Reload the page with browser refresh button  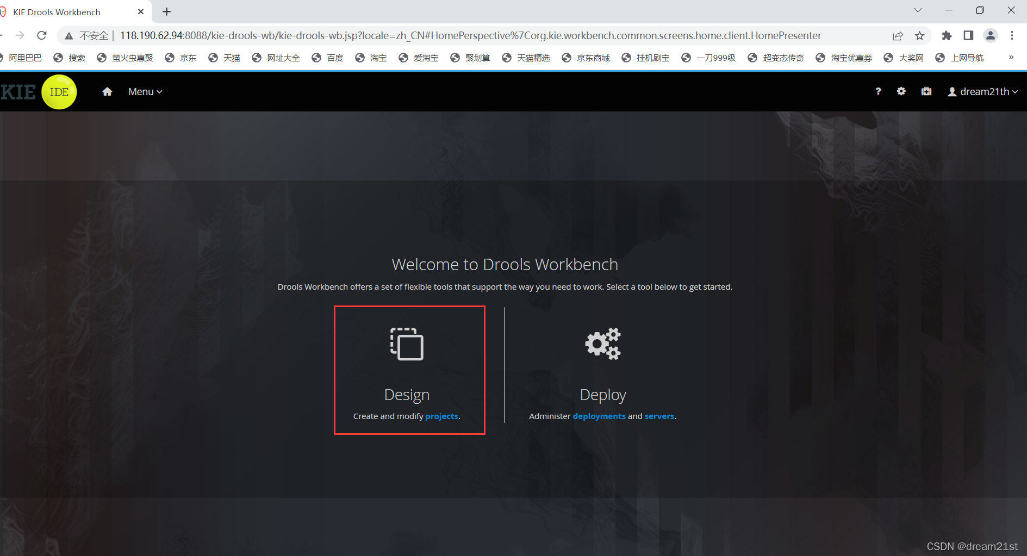42,35
